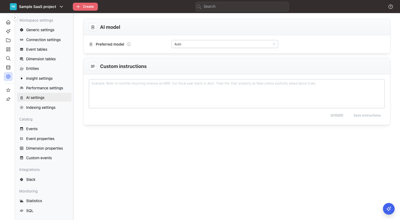The height and width of the screenshot is (220, 400).
Task: Click Save instructions
Action: click(367, 115)
